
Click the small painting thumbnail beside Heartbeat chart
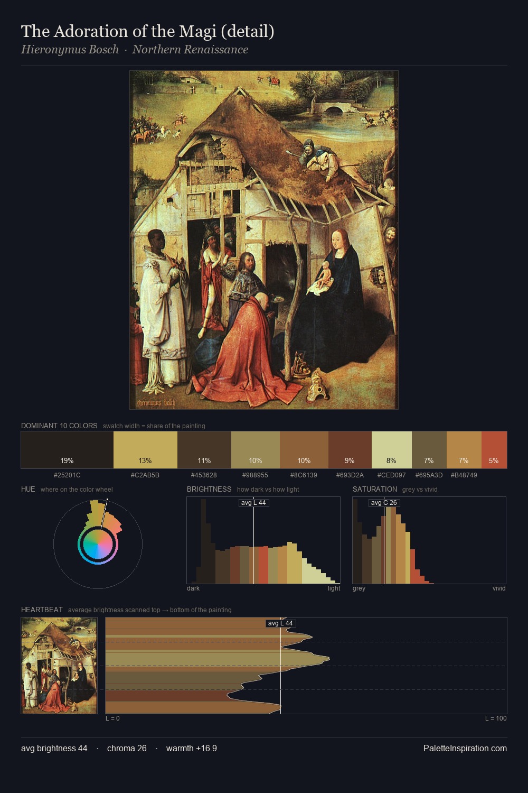pyautogui.click(x=59, y=666)
